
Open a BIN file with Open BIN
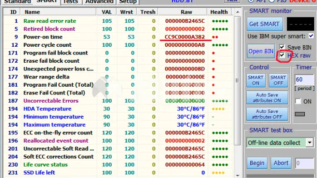click(x=261, y=51)
